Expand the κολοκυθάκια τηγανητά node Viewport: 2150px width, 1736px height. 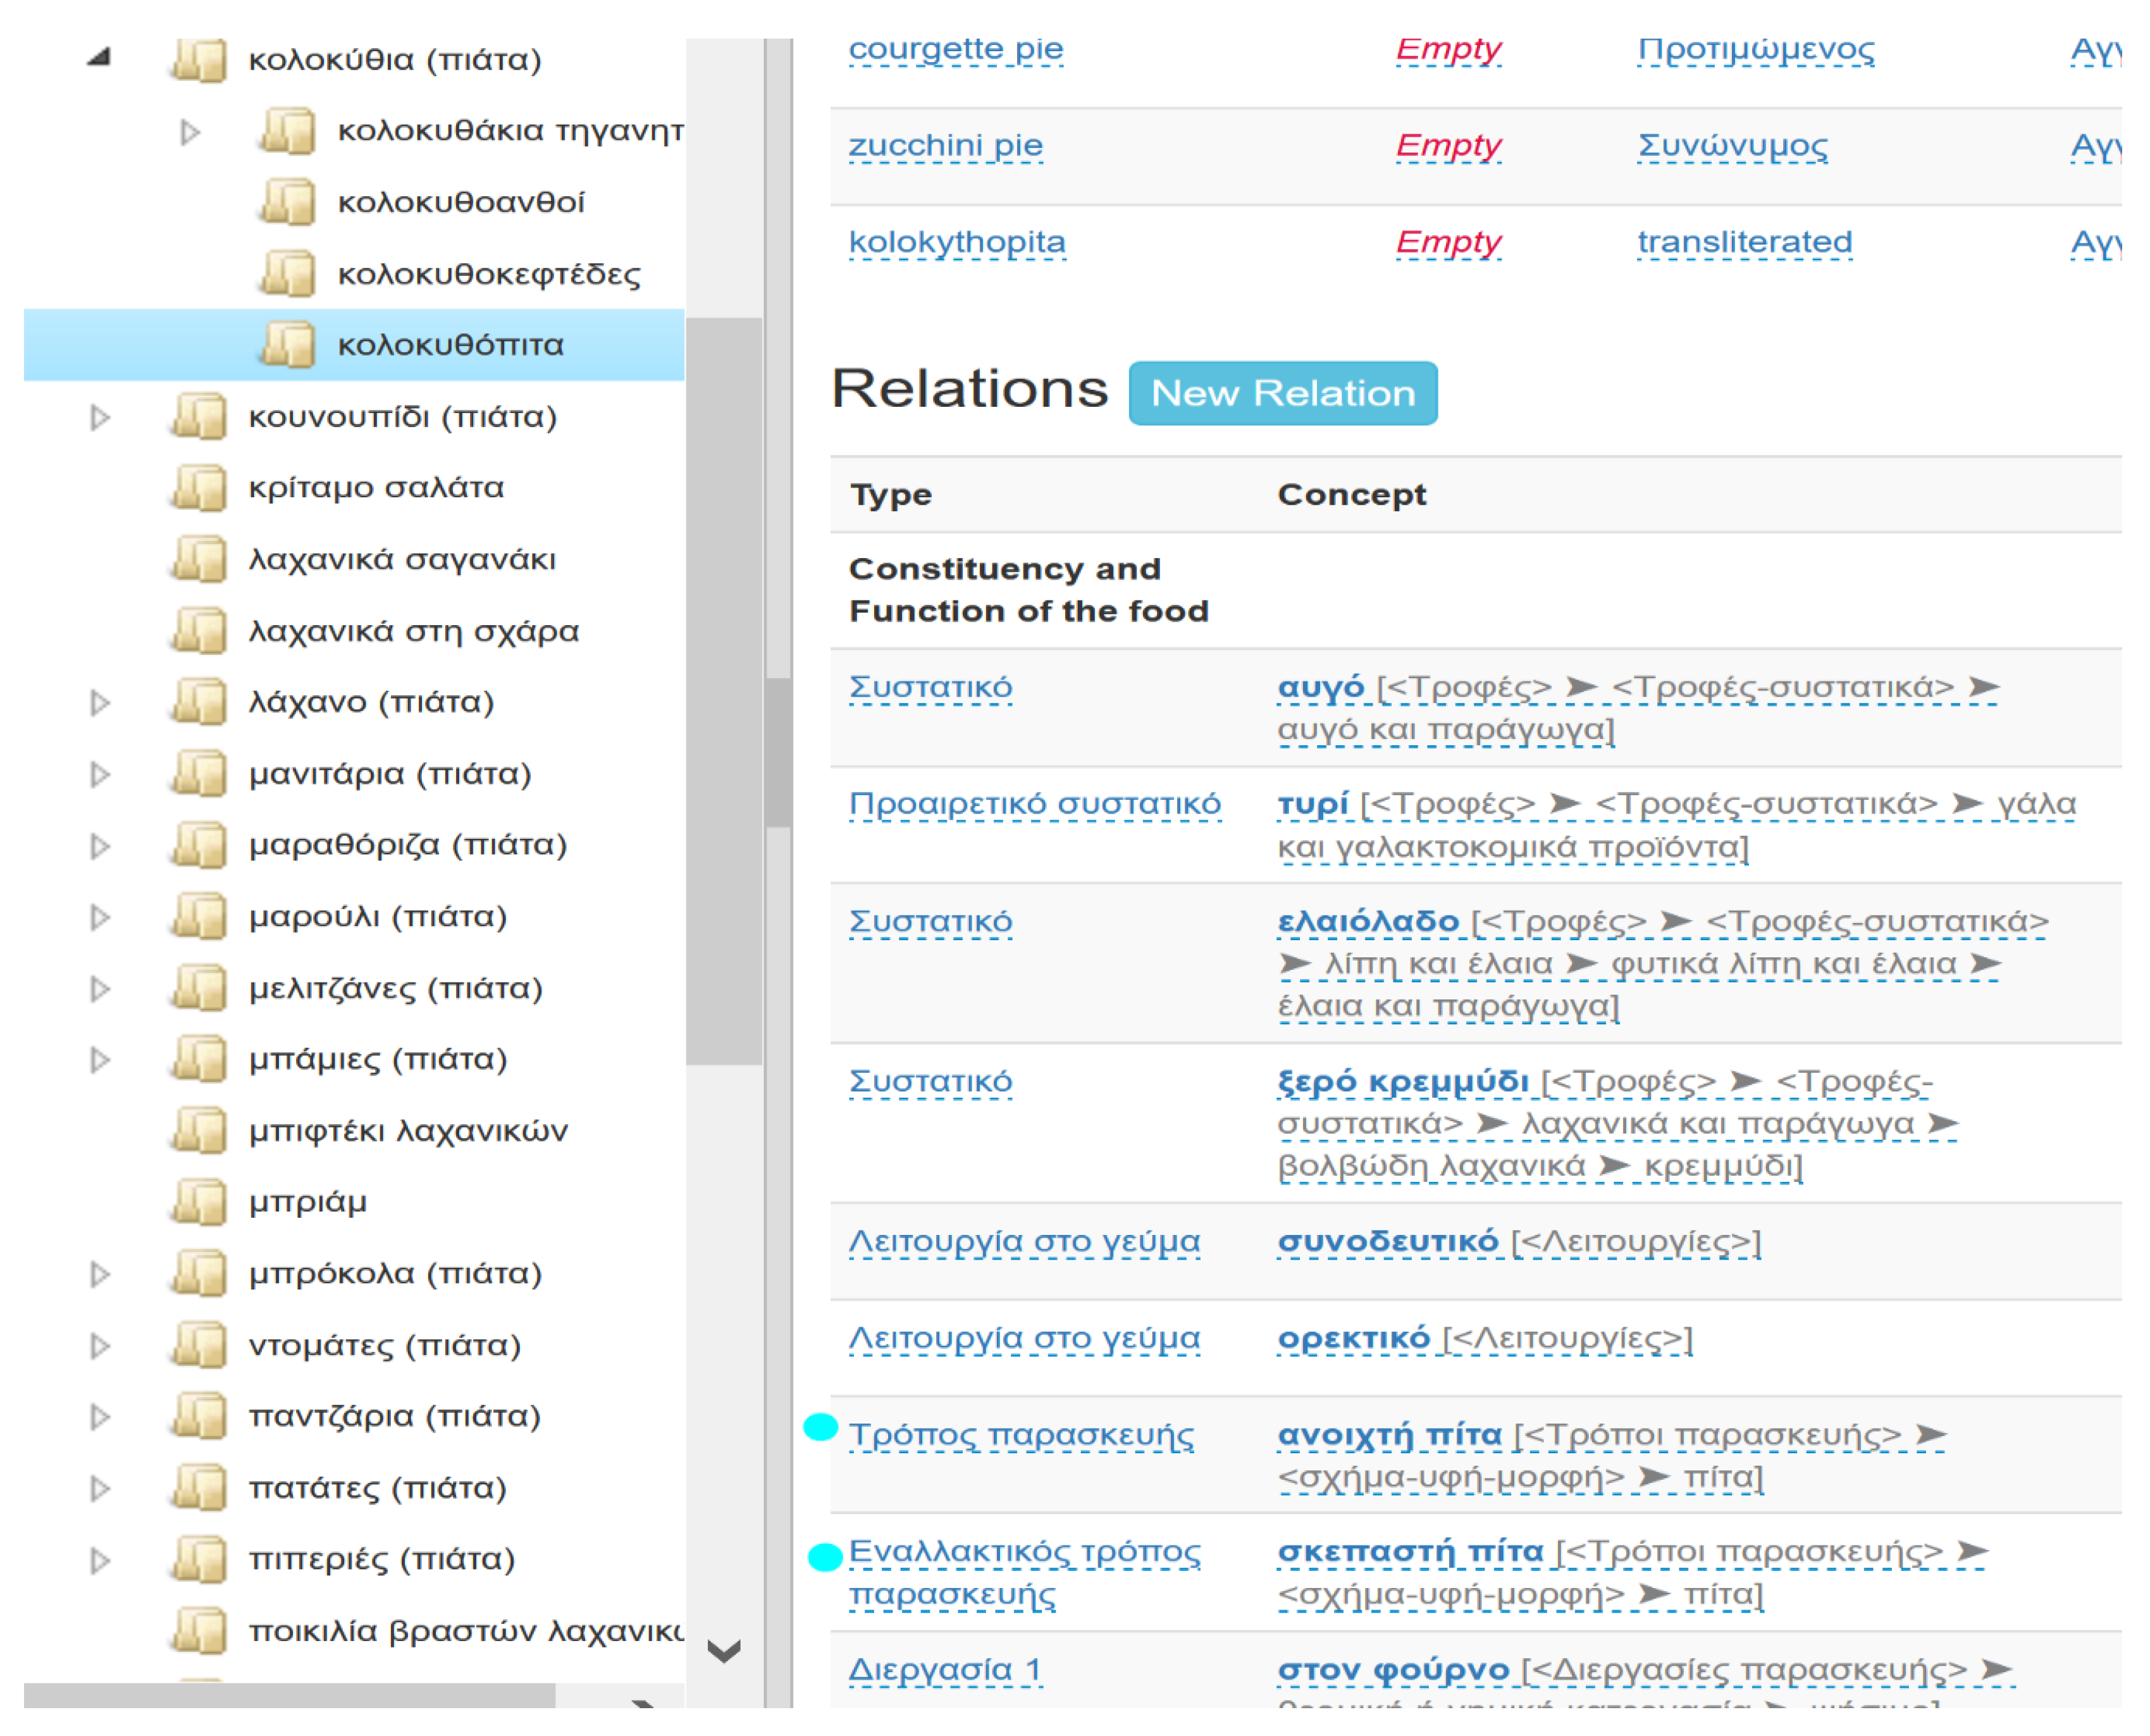[x=189, y=131]
